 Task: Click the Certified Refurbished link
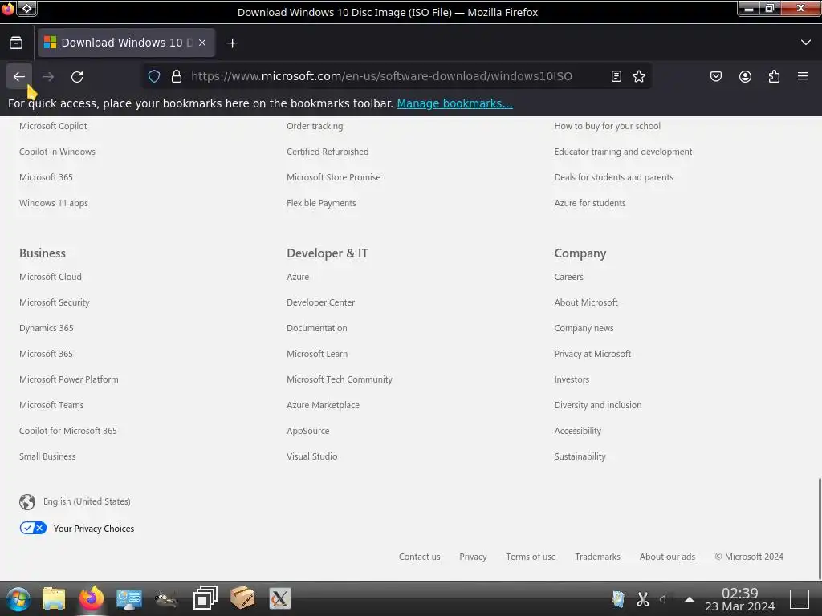328,152
